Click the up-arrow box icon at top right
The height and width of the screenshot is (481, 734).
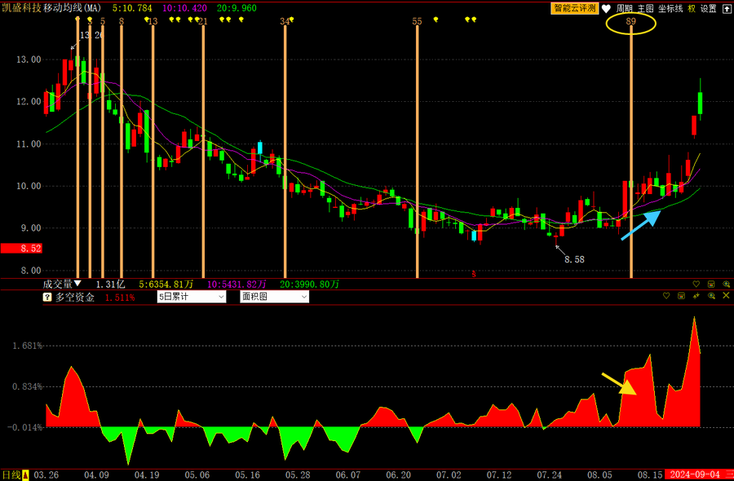[727, 8]
